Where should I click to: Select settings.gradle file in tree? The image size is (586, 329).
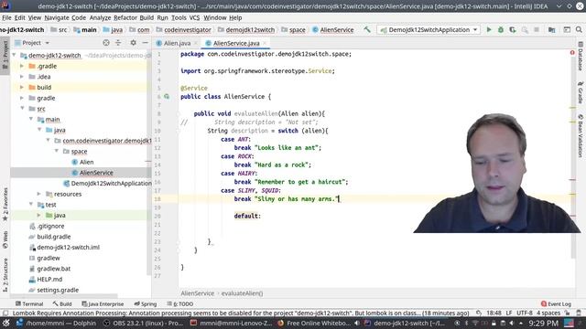point(58,290)
